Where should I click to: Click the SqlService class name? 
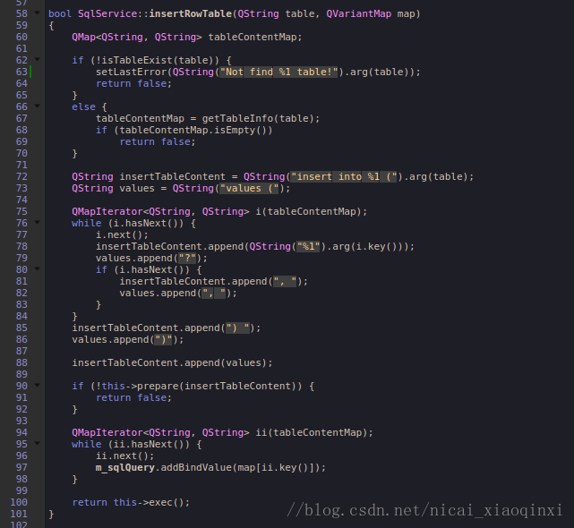107,14
